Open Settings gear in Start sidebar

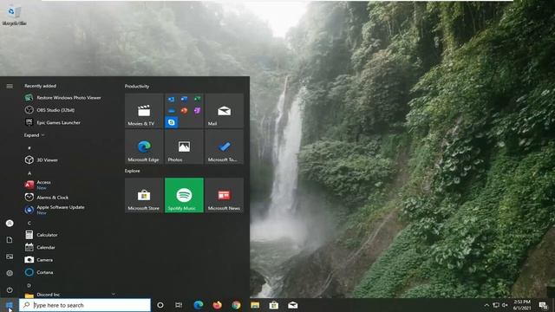point(10,273)
